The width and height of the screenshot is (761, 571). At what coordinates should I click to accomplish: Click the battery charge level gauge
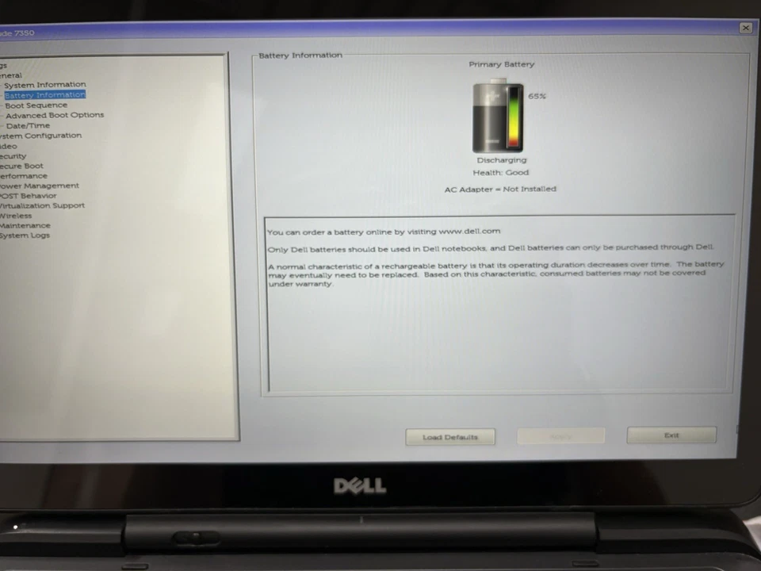(513, 117)
